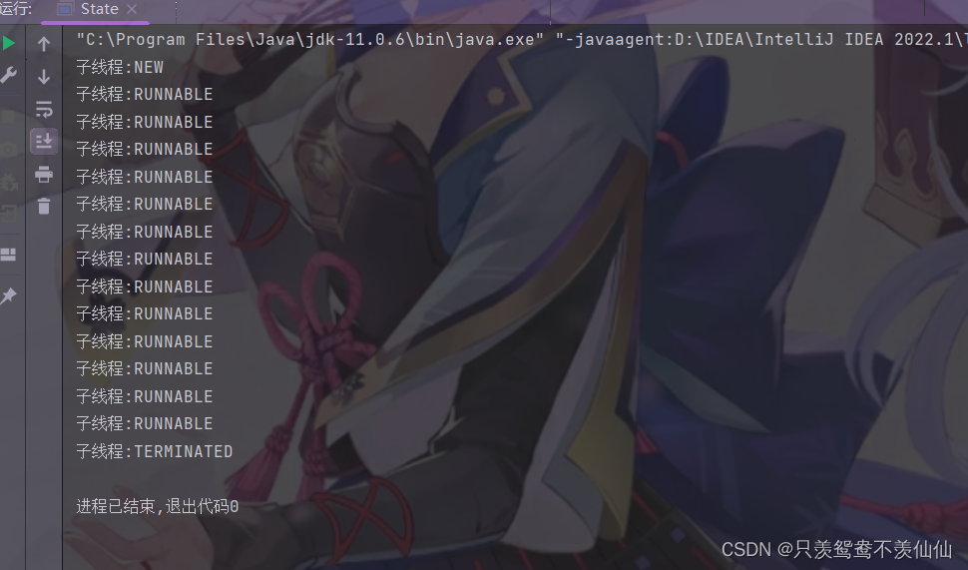
Task: Click the dimmed camera thread dump icon
Action: 9,148
